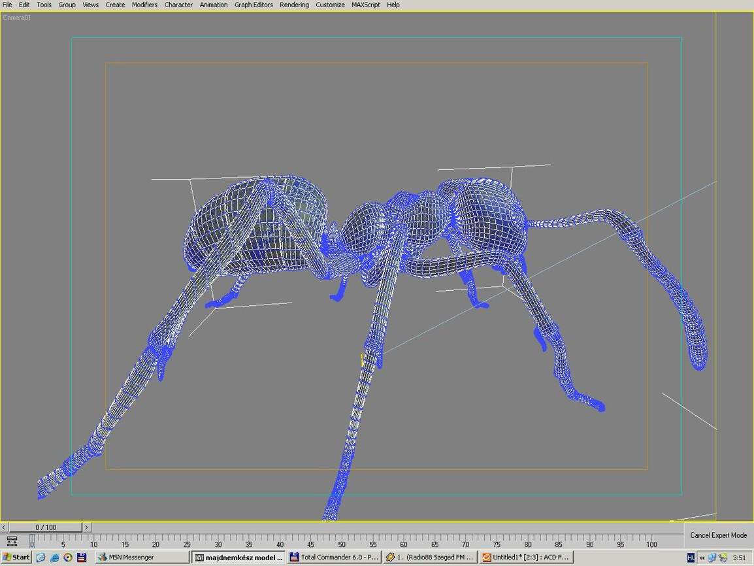Open the MAXScript menu

[x=366, y=5]
